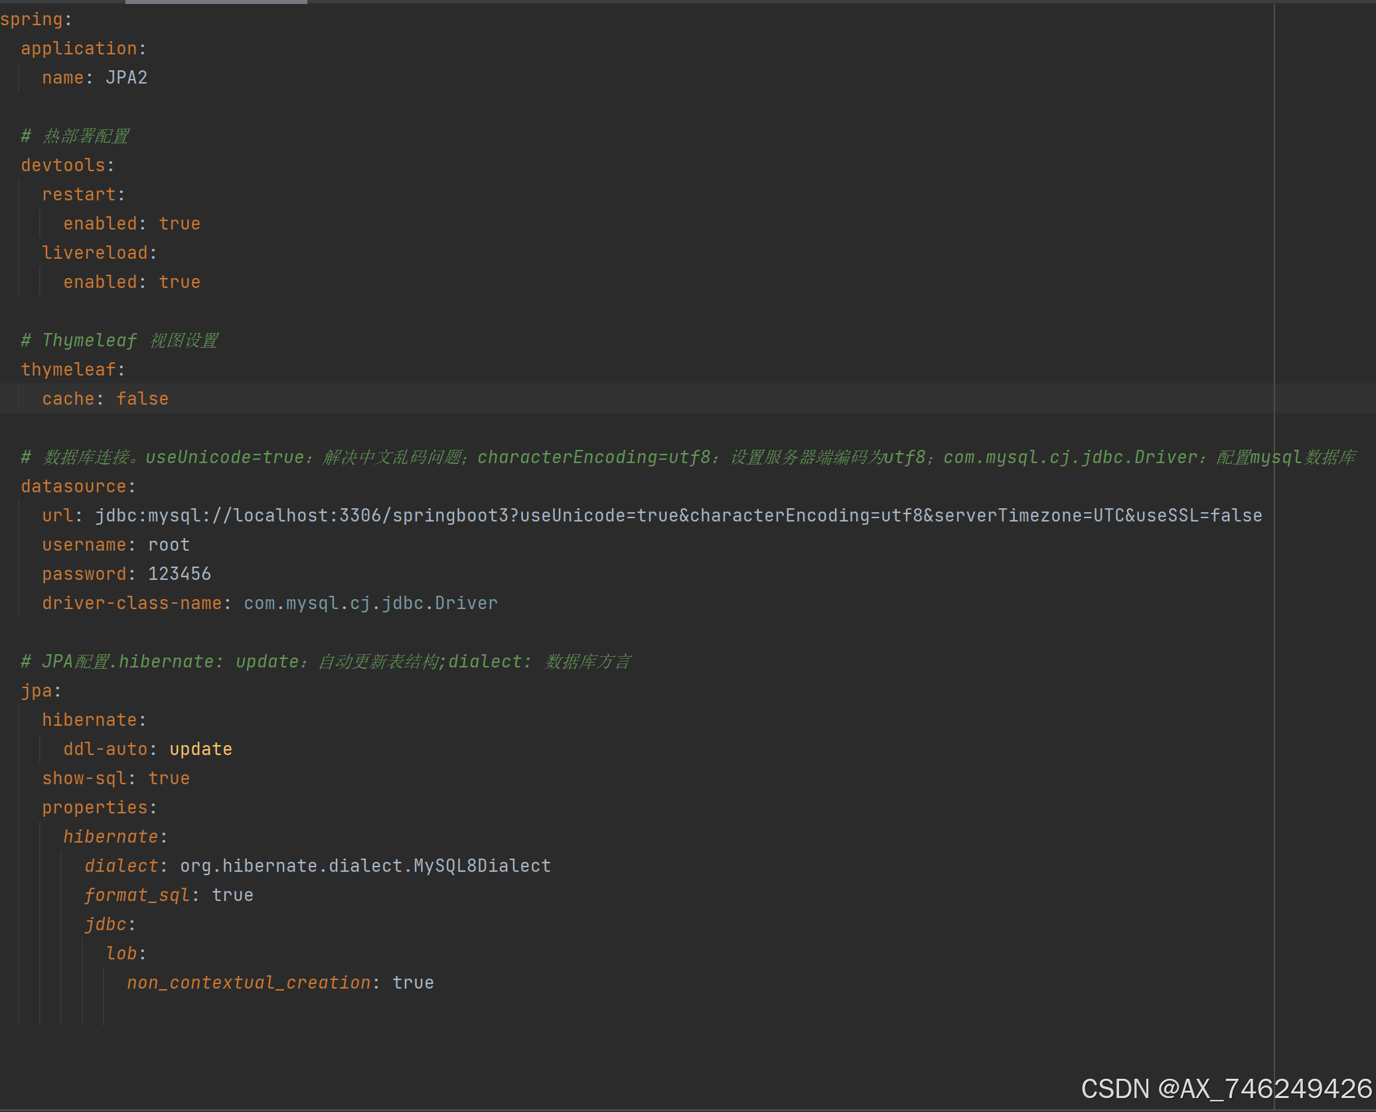Click the 'livereload:' key
Screen dimensions: 1376x1112
coord(95,253)
